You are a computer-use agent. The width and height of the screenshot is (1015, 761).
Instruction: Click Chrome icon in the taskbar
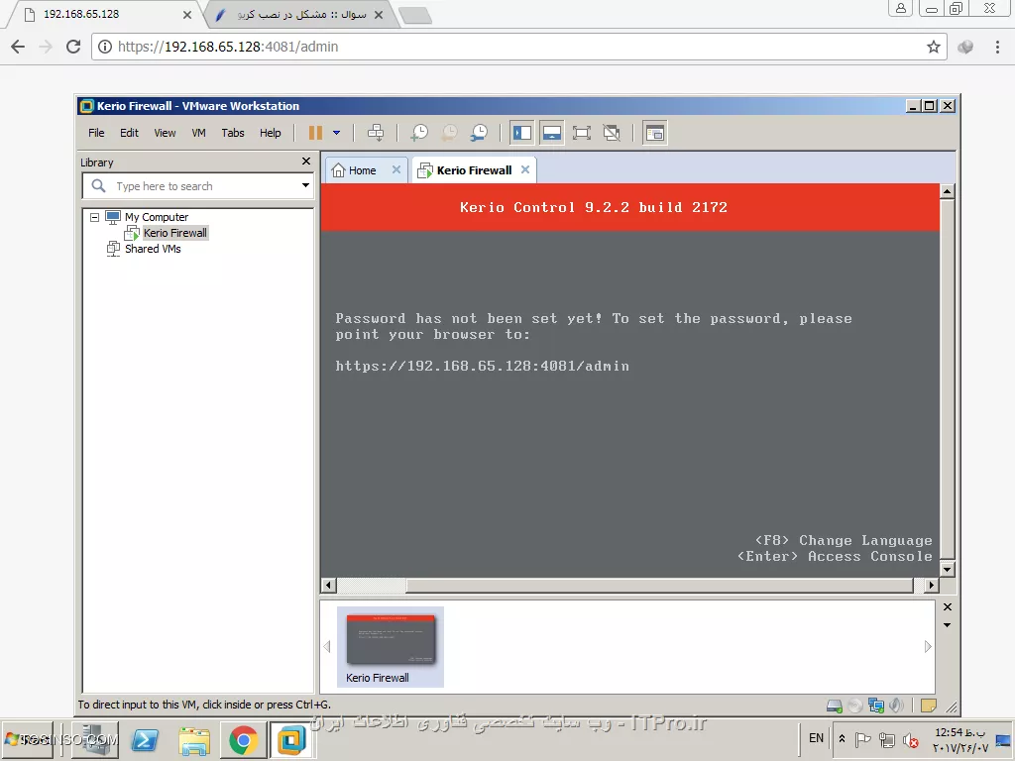click(244, 740)
